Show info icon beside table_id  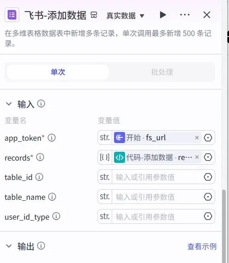click(39, 177)
